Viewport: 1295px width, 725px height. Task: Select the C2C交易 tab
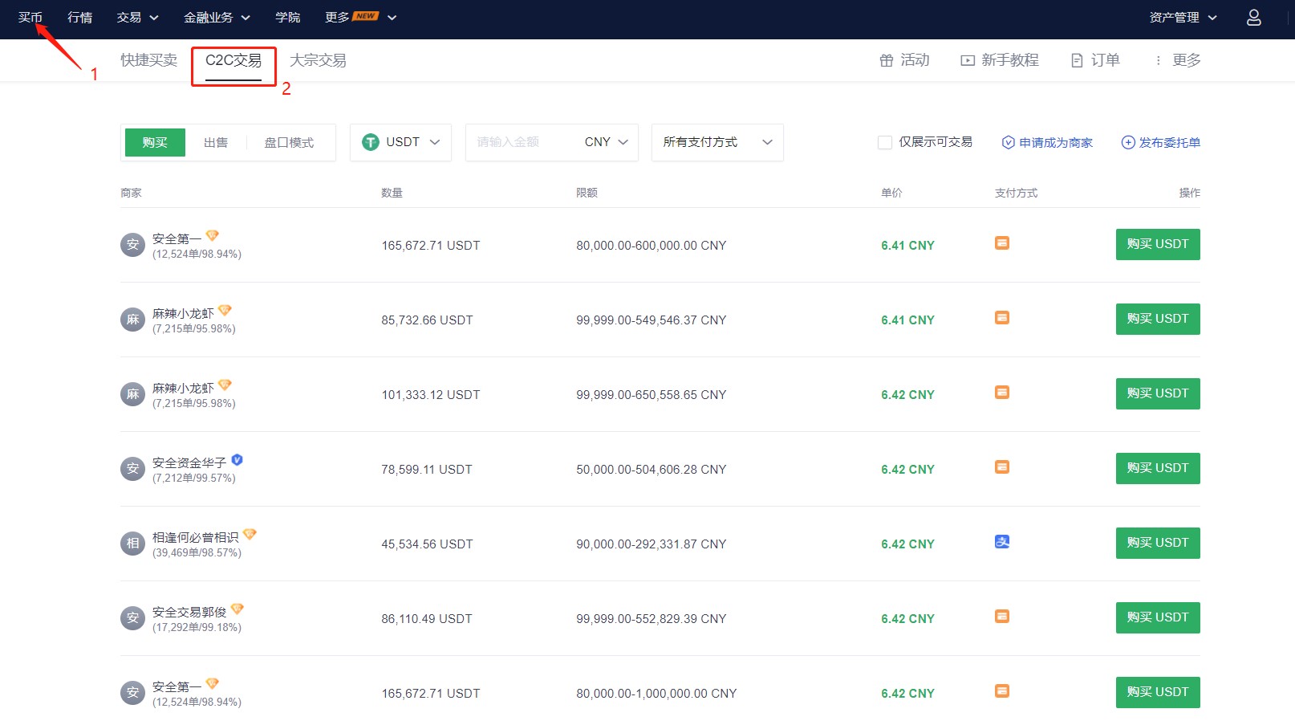(233, 60)
